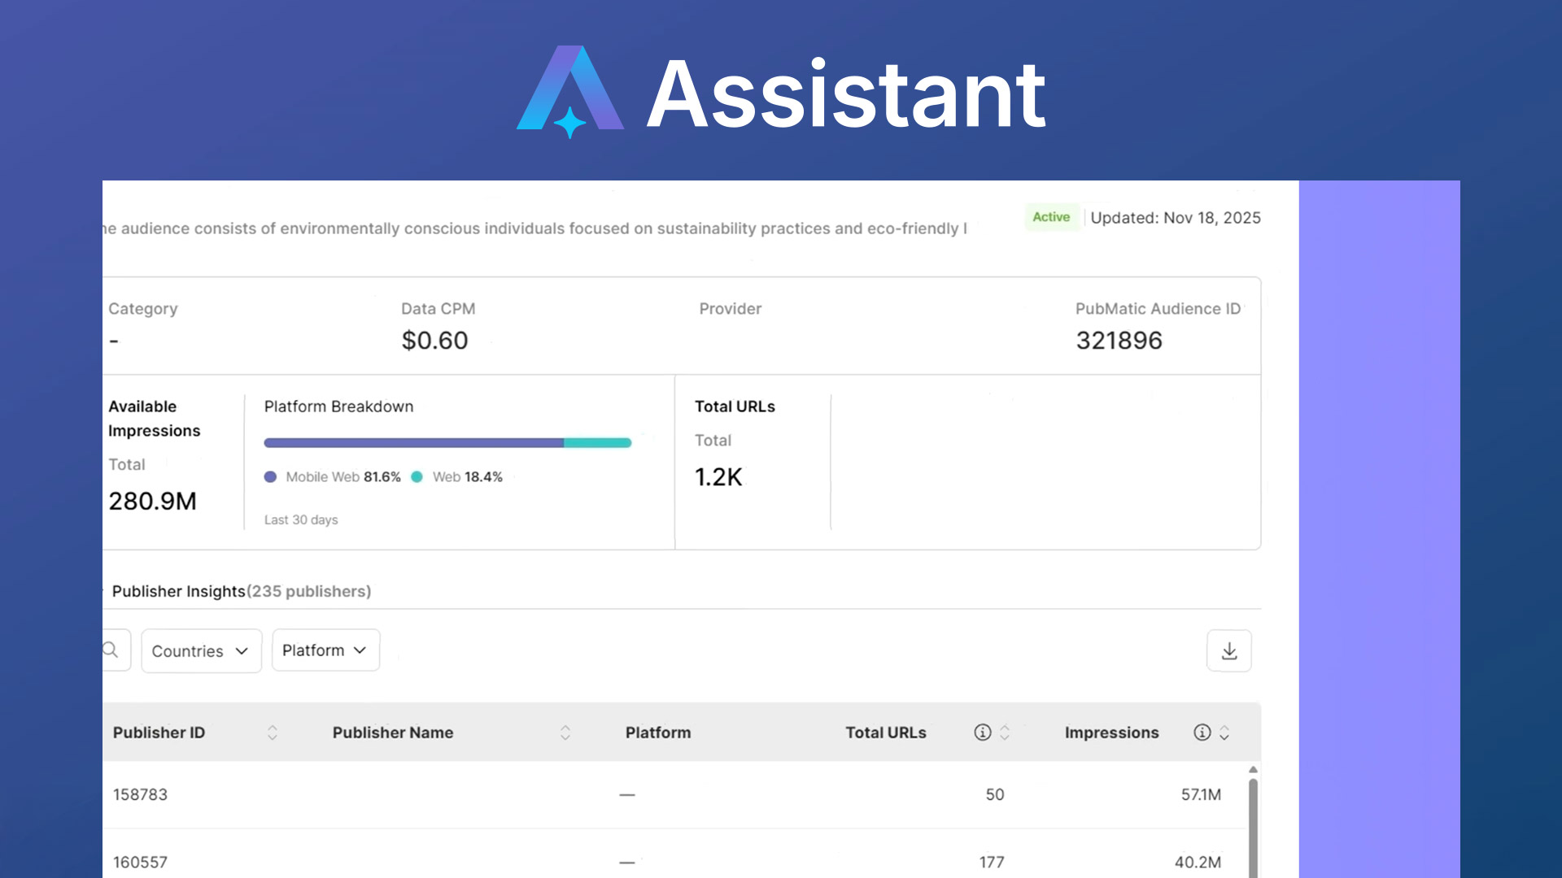Sort by Publisher Name column arrows
Screen dimensions: 1562x878
click(x=565, y=732)
